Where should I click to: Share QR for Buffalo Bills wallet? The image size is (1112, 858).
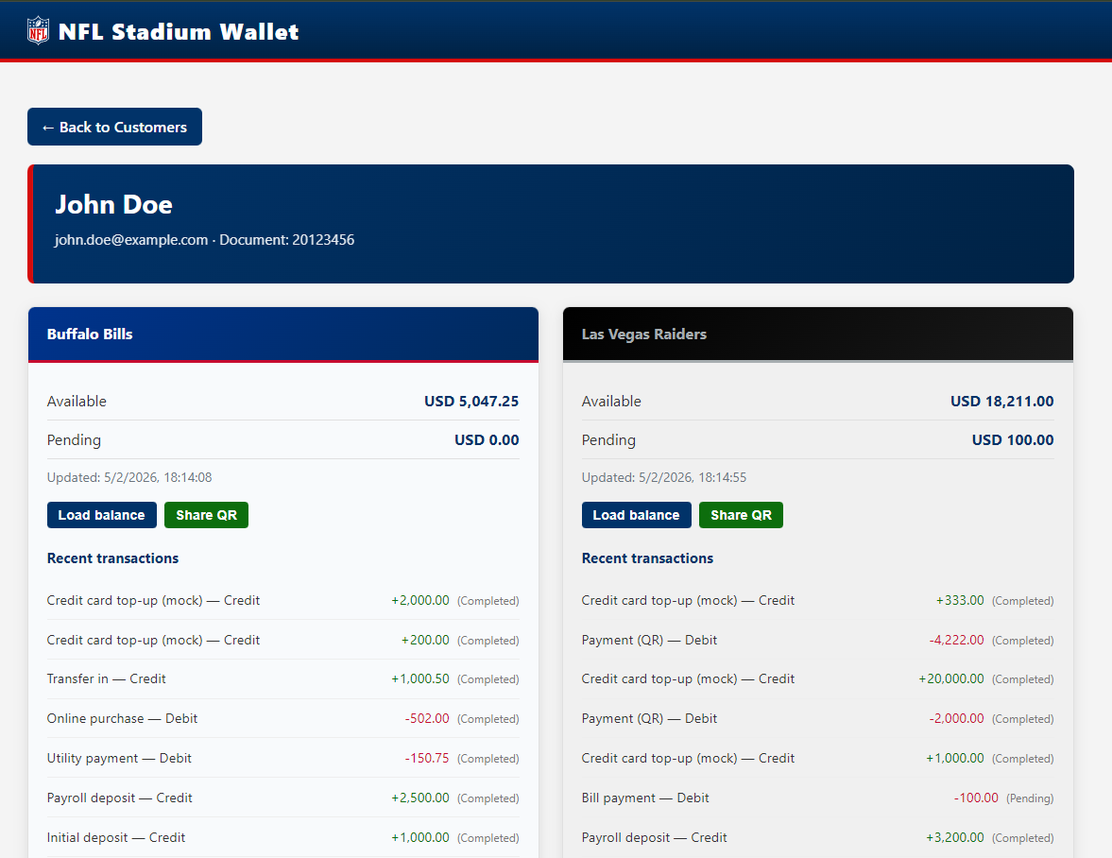pos(206,515)
